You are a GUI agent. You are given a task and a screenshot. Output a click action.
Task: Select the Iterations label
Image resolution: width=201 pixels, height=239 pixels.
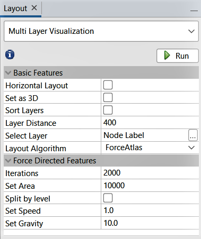tap(22, 173)
